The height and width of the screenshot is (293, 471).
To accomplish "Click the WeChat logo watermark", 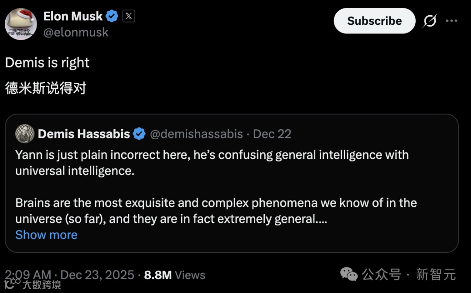I will click(349, 274).
